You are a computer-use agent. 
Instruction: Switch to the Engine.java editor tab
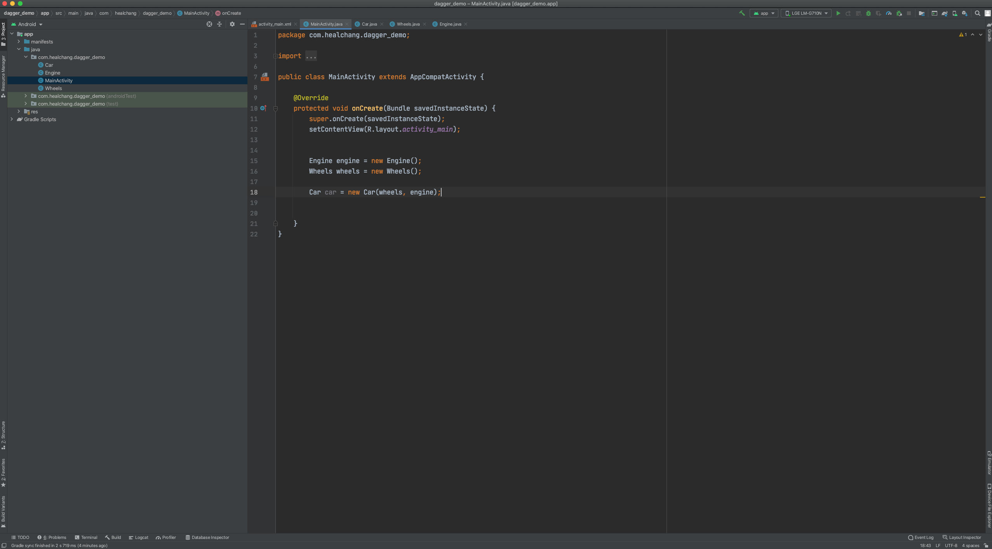[x=450, y=24]
